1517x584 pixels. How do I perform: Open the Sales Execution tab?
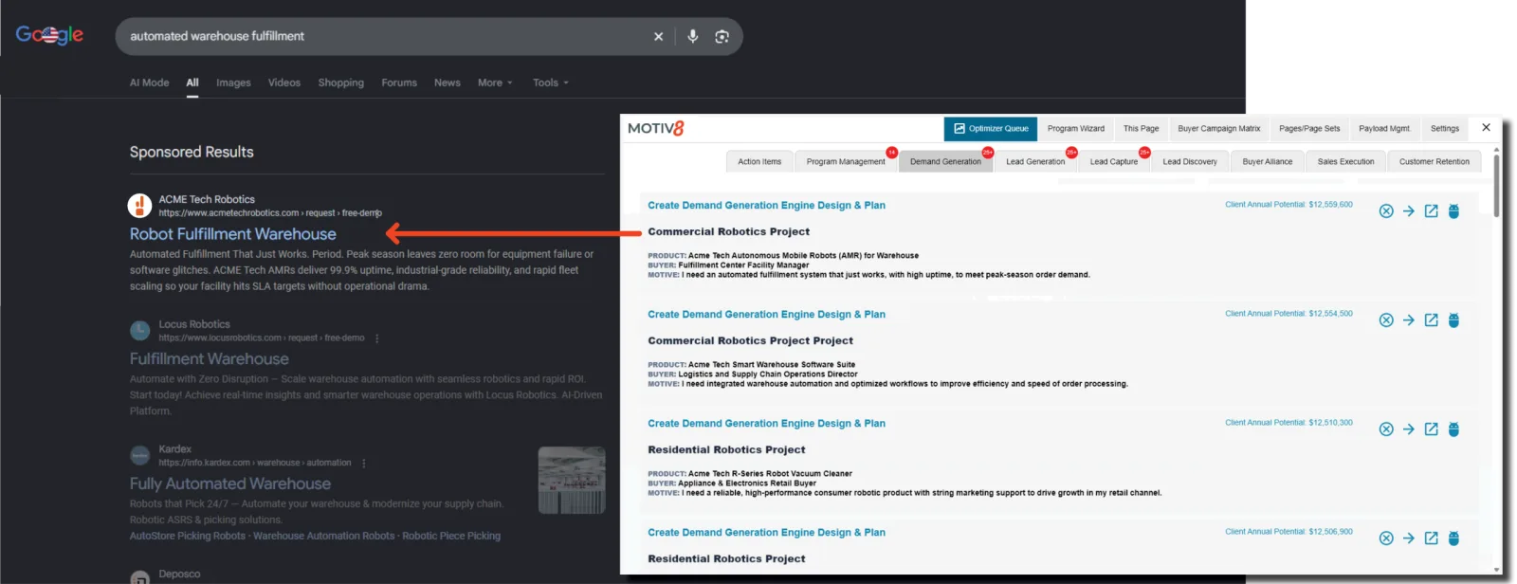tap(1345, 161)
